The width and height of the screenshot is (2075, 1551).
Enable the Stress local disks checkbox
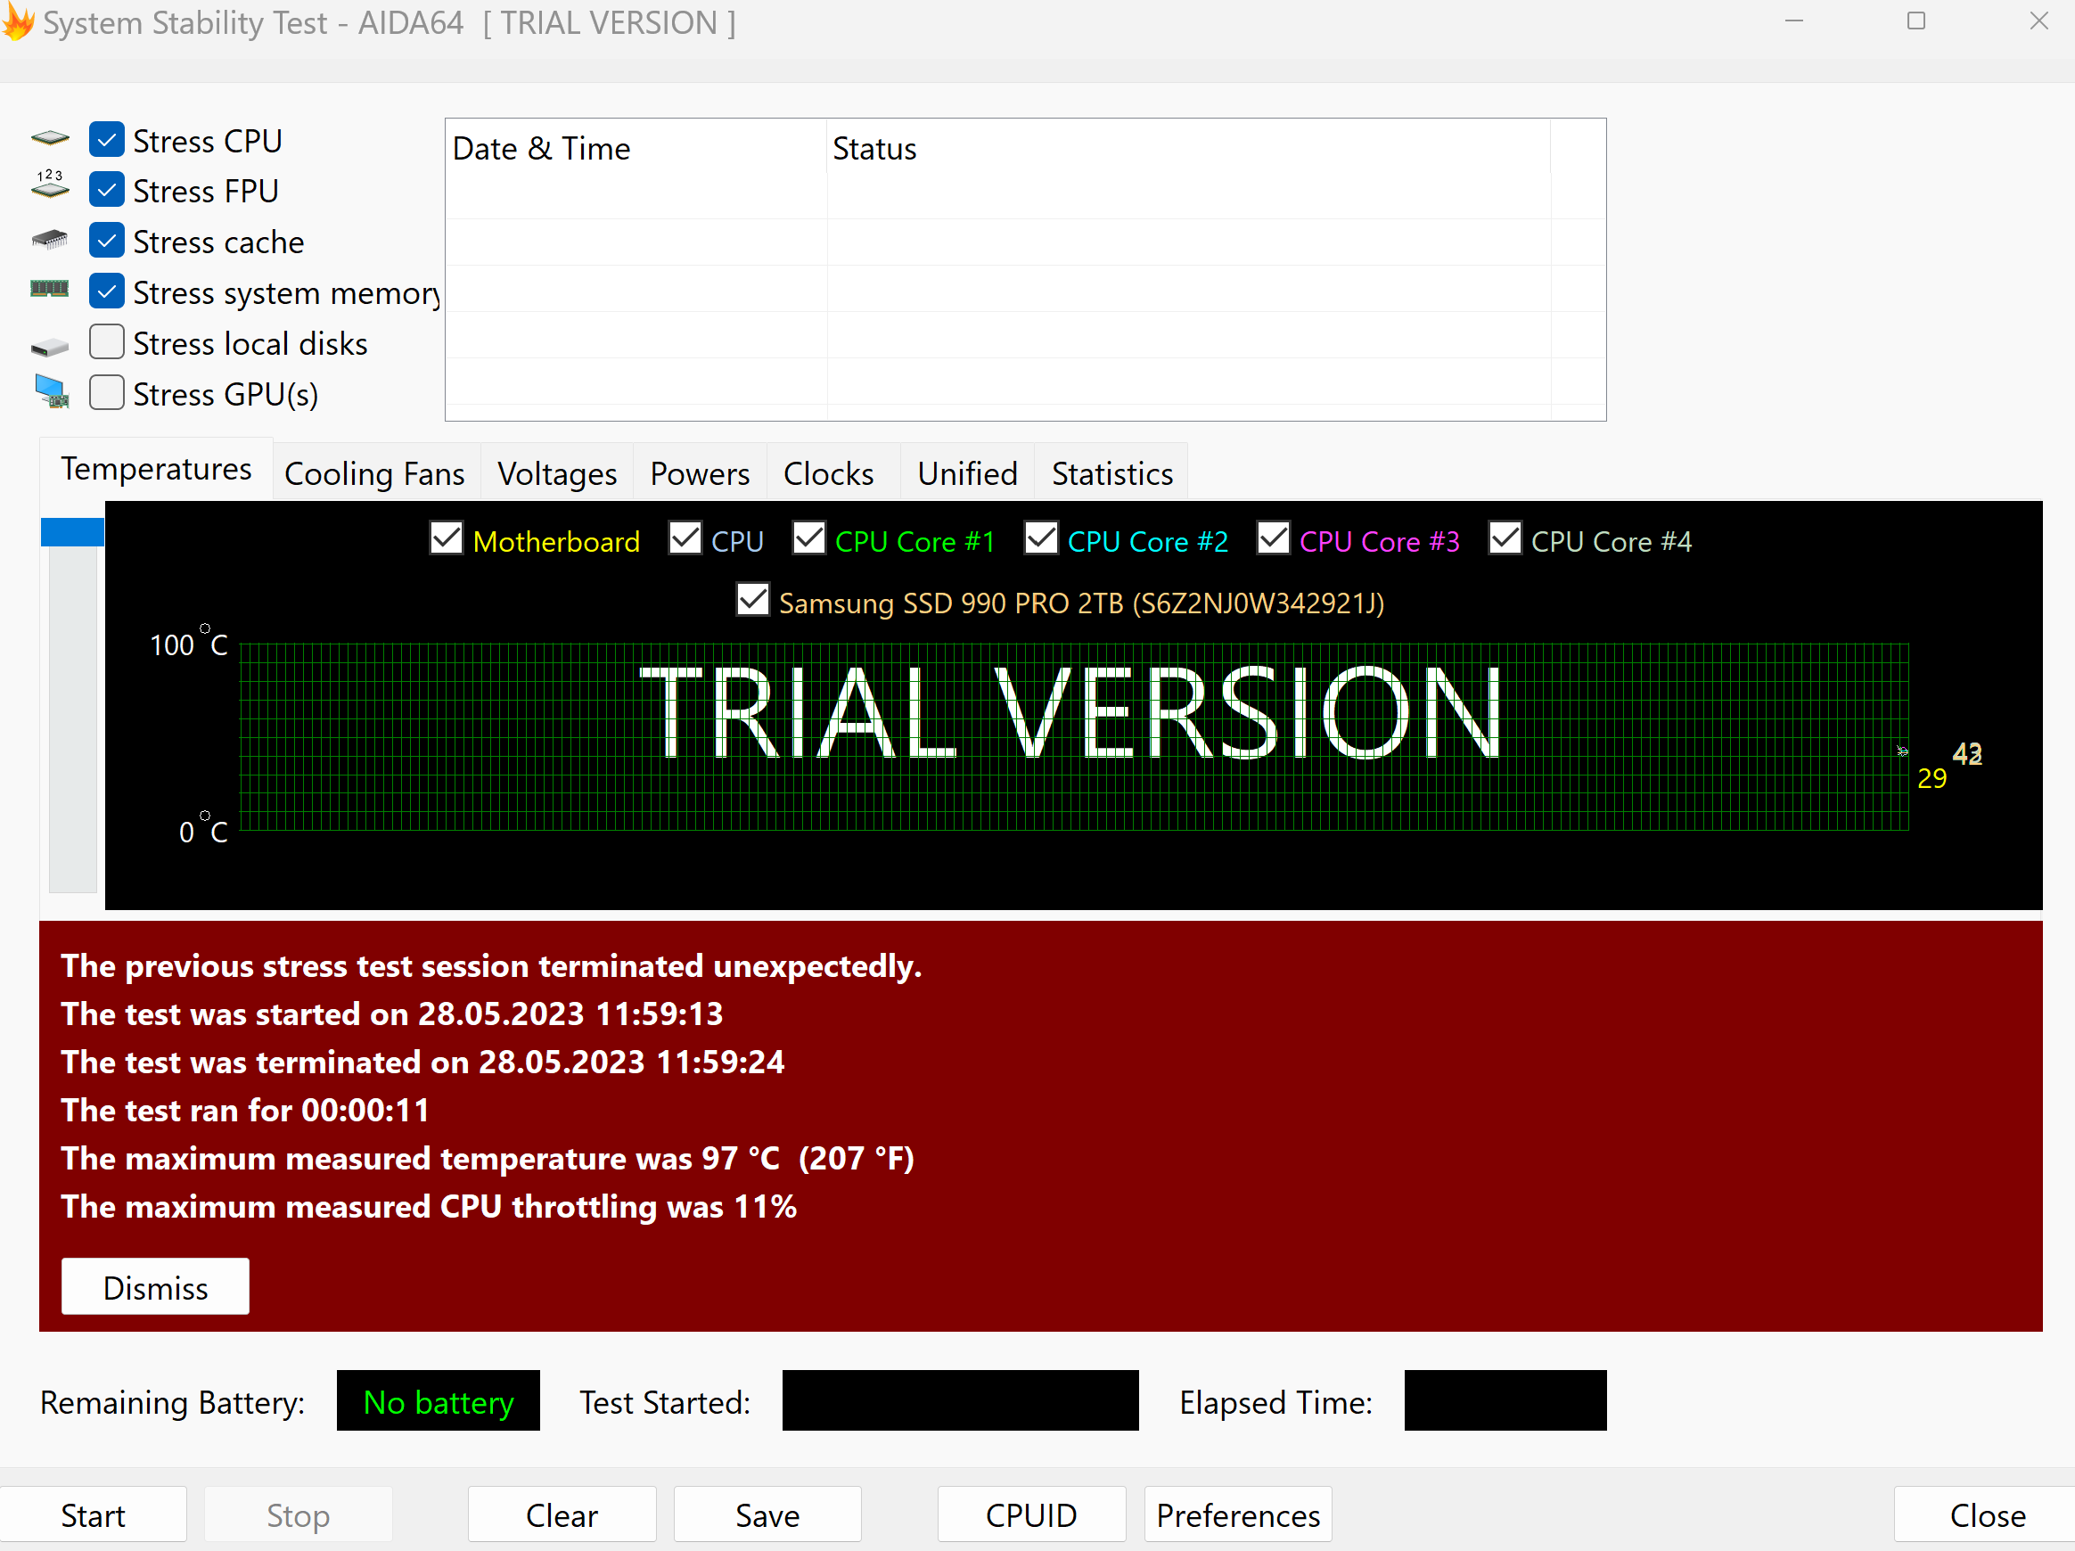107,342
